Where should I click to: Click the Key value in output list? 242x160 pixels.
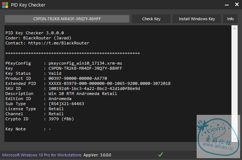tap(85, 68)
